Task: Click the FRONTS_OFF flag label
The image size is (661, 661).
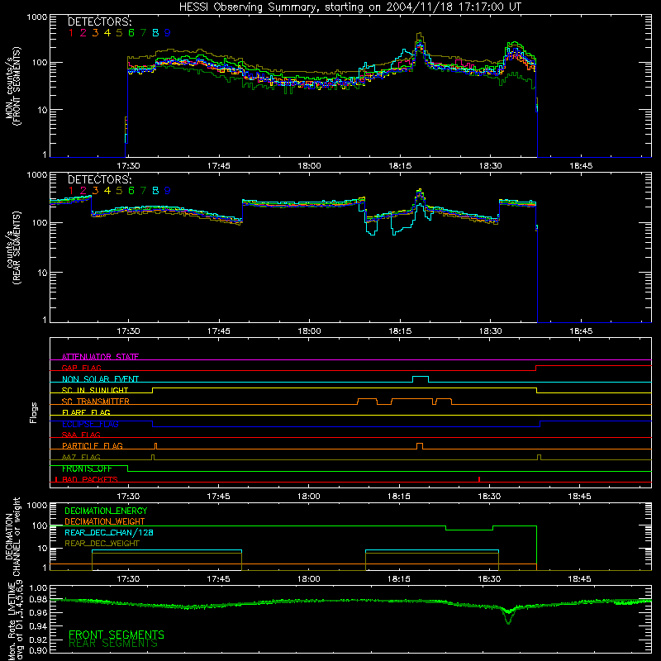Action: [87, 468]
